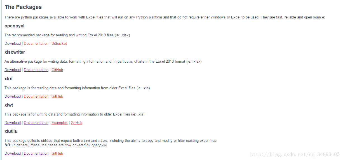Open the openpyxl Documentation link

tap(36, 43)
